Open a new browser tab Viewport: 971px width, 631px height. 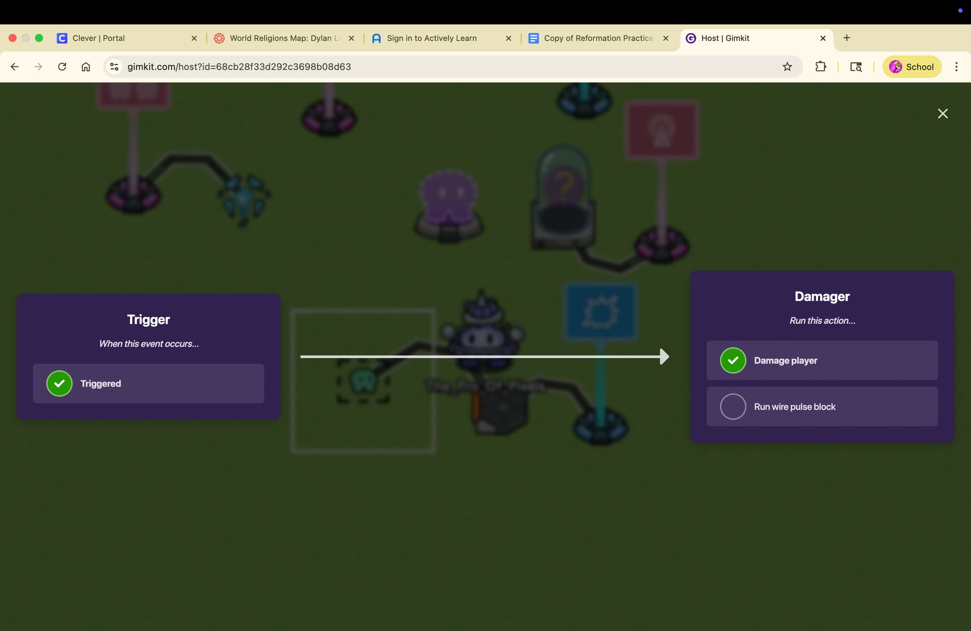847,38
